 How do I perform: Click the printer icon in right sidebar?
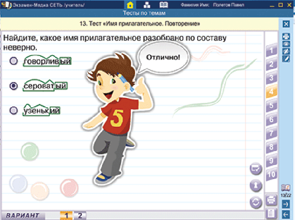286,36
